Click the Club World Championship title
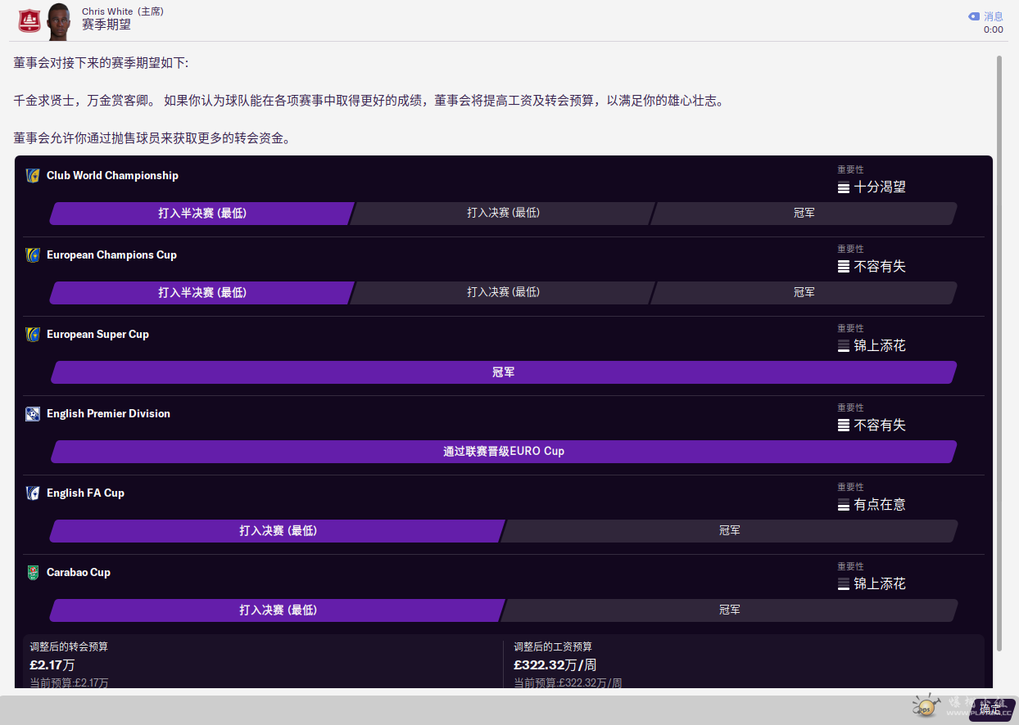 (x=112, y=175)
